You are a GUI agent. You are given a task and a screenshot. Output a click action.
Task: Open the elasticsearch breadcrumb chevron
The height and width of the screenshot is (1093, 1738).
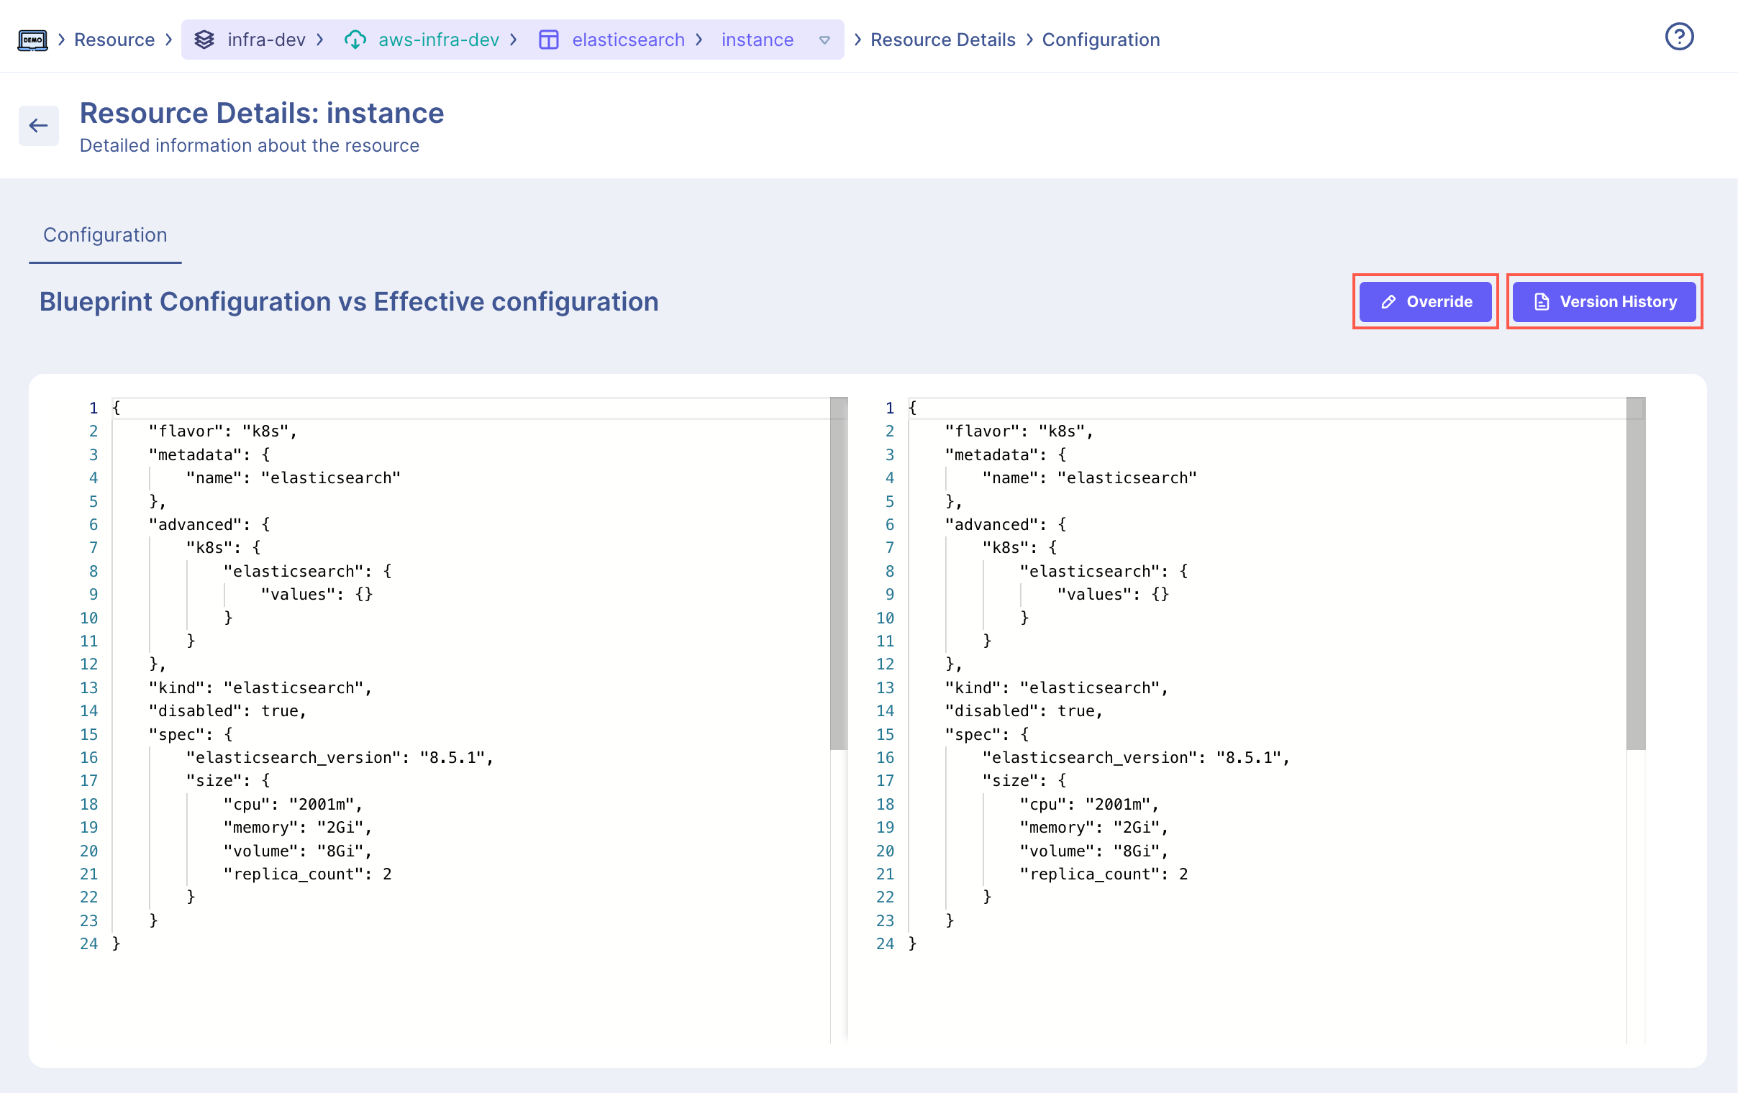click(699, 40)
